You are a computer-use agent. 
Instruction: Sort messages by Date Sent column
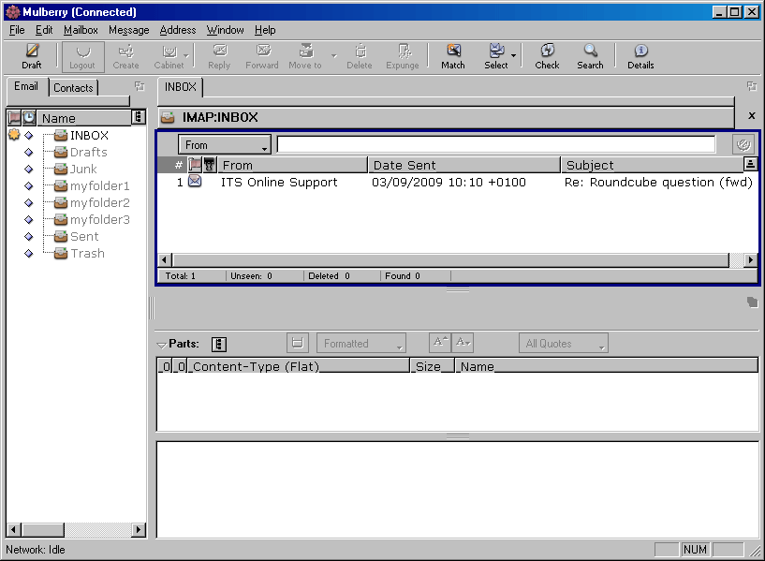463,165
